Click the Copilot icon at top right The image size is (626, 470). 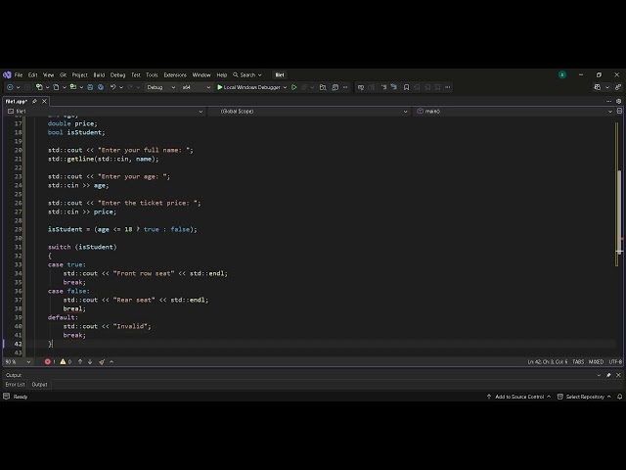(x=598, y=87)
